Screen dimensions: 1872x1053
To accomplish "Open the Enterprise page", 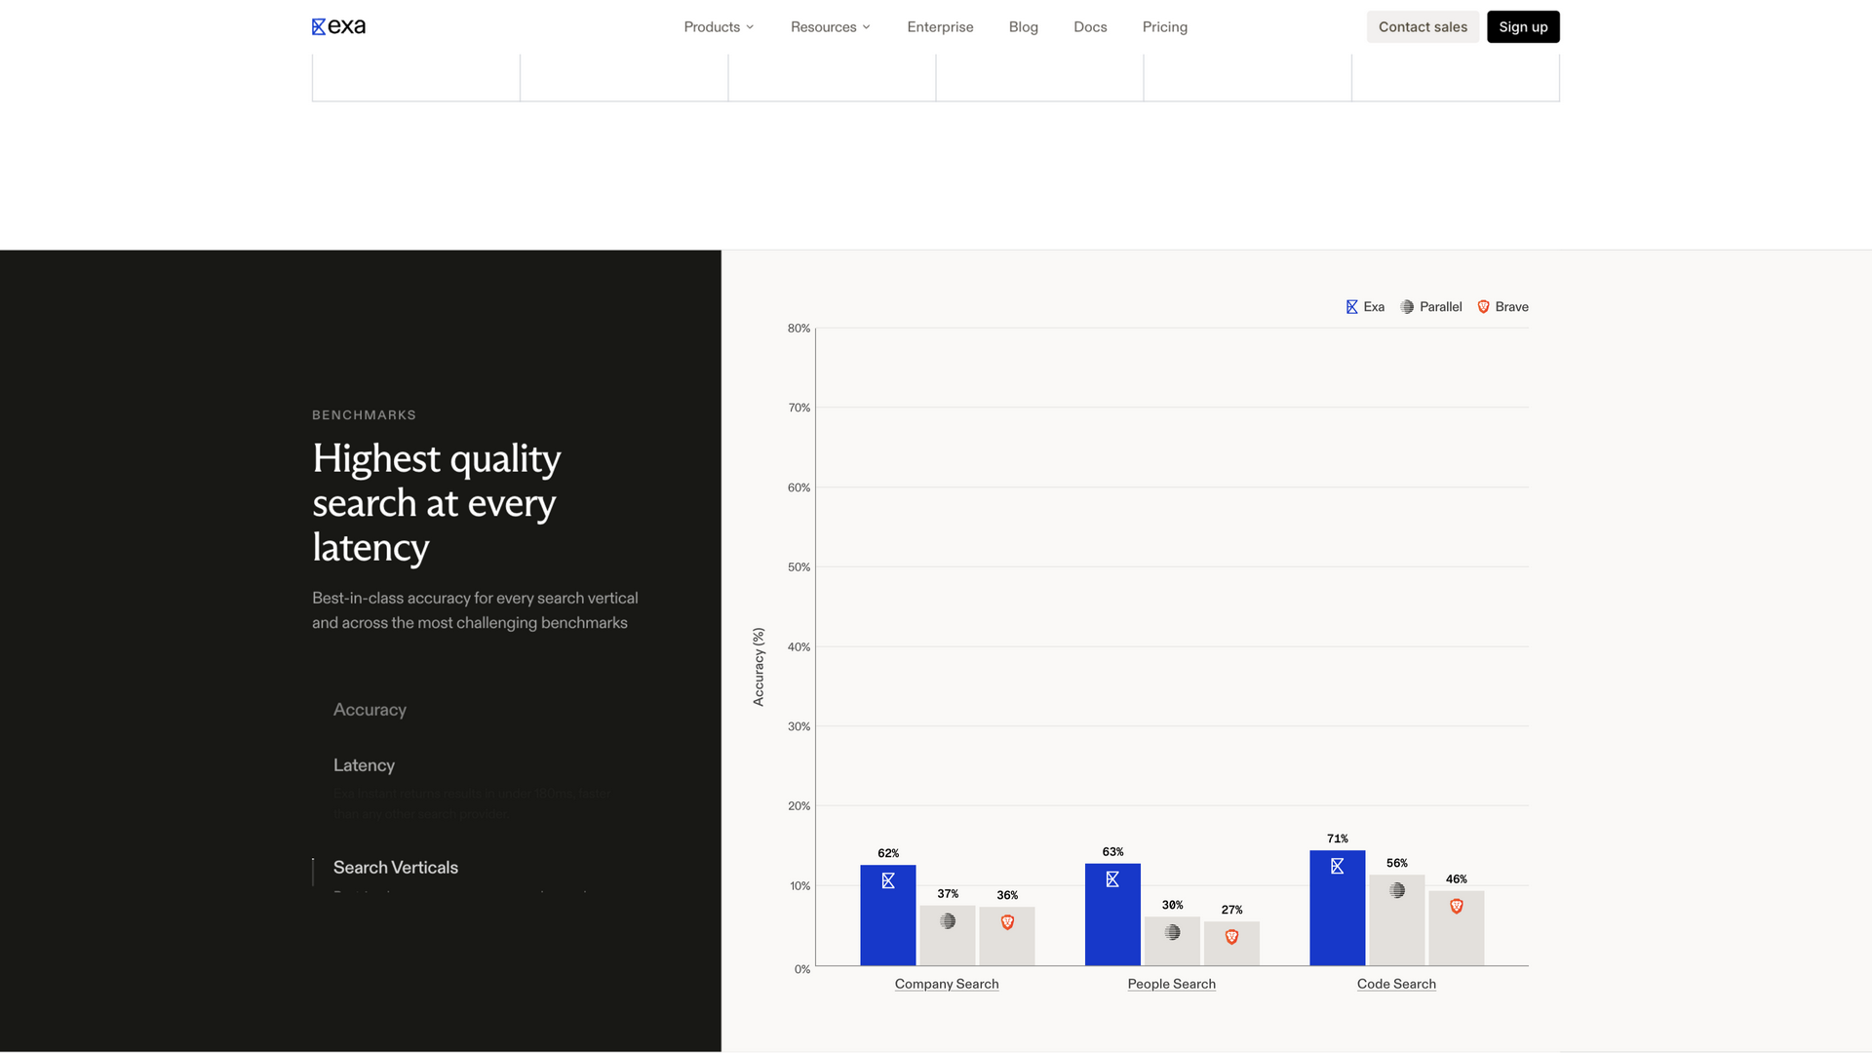I will (940, 27).
